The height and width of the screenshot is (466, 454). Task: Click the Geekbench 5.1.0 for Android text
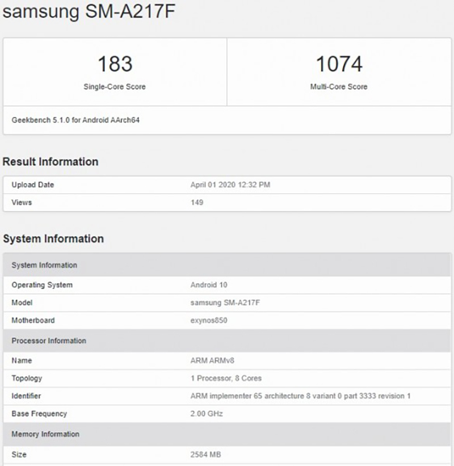(75, 121)
